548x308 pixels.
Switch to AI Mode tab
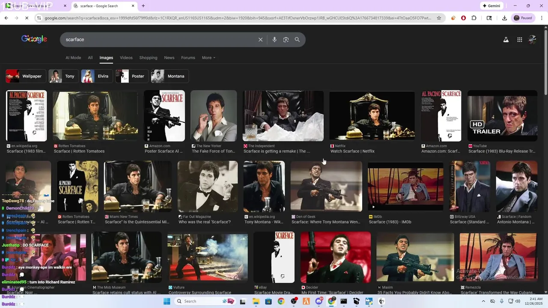[x=73, y=58]
